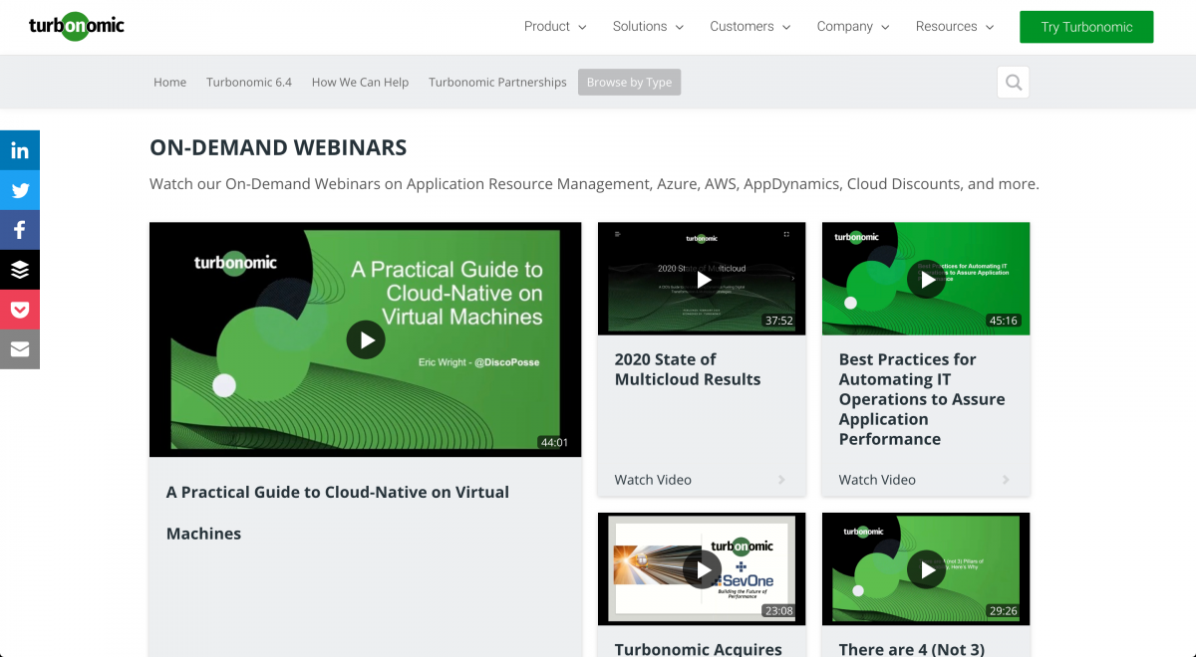Play the Turbonomic SevOne video
Image resolution: width=1196 pixels, height=657 pixels.
(704, 570)
